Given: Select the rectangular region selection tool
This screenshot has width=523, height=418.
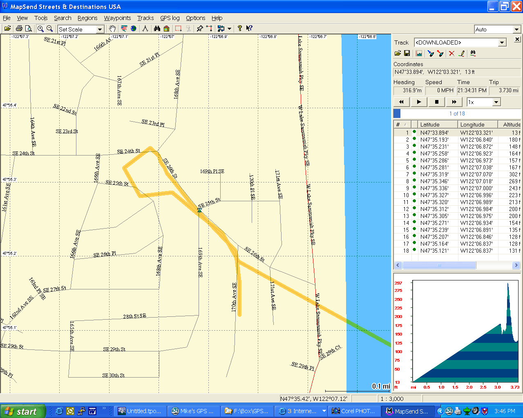Looking at the screenshot, I should pos(178,29).
